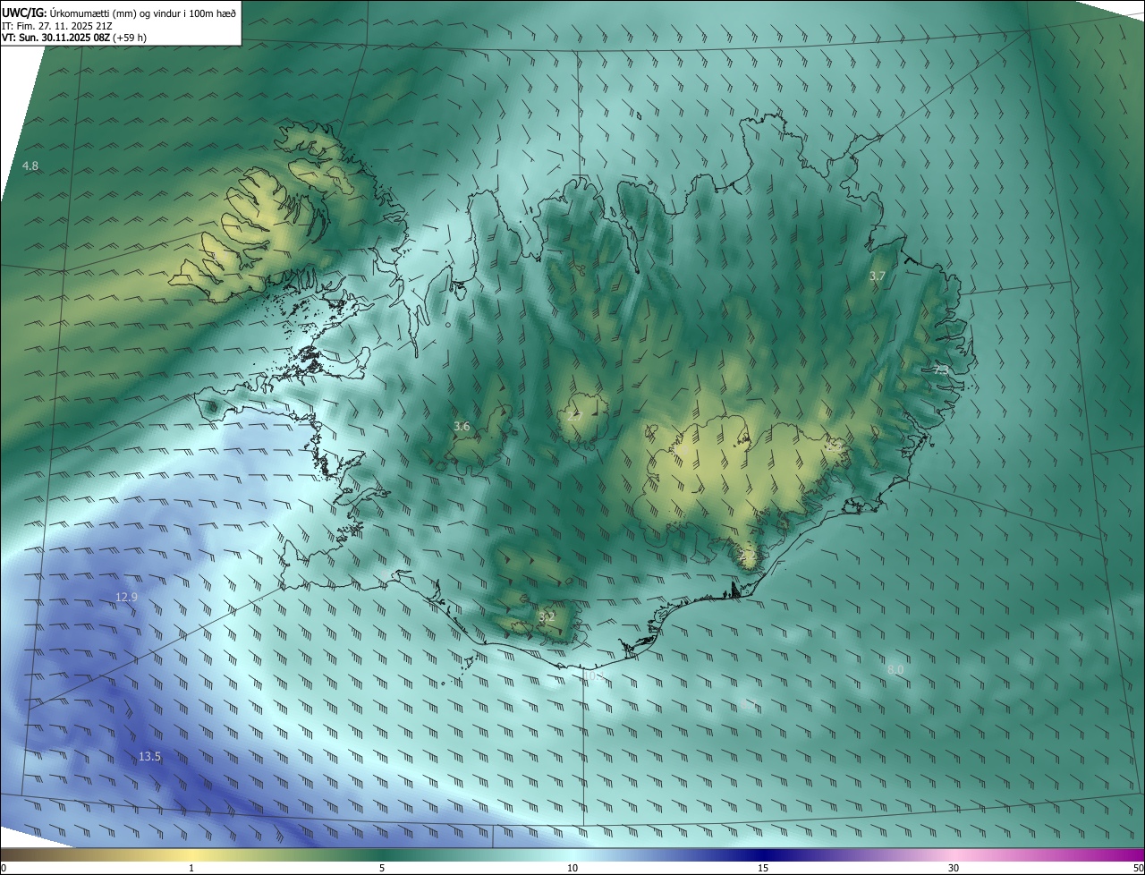Click the "3.6" value label on the map
This screenshot has height=875, width=1145.
pos(462,427)
